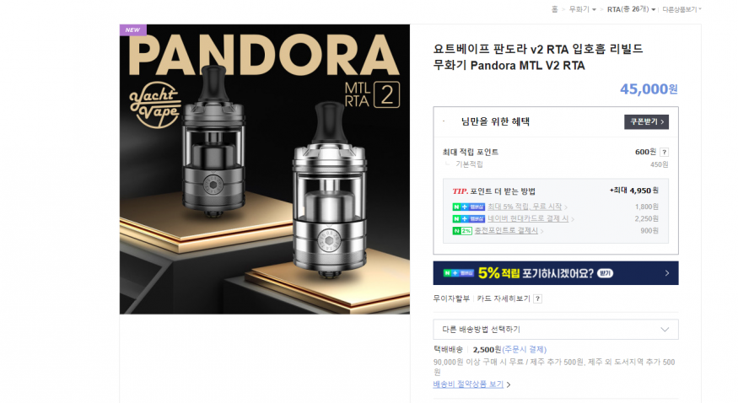
Task: Go to 홈 in the breadcrumb
Action: [554, 9]
